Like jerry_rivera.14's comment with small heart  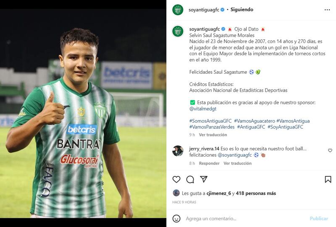click(330, 150)
